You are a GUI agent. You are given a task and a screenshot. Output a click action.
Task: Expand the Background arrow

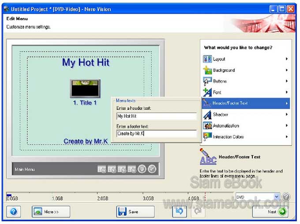287,70
